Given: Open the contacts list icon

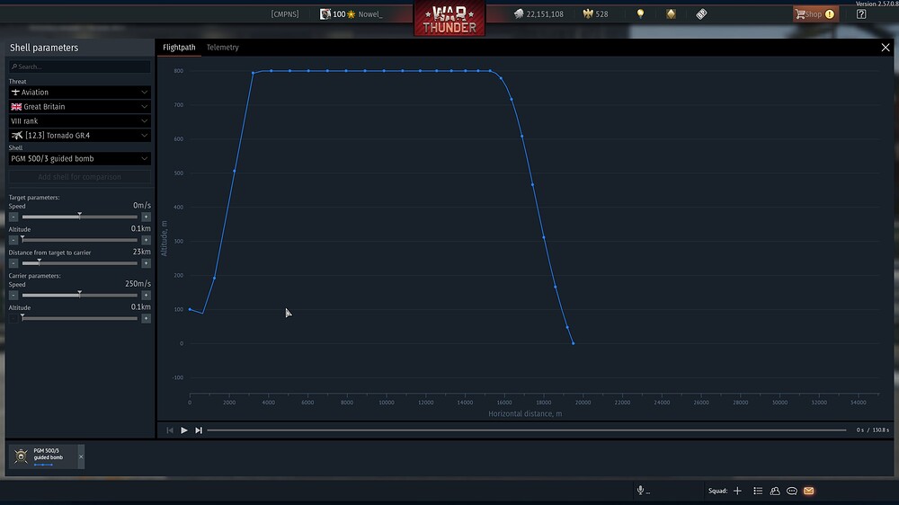Looking at the screenshot, I should pyautogui.click(x=758, y=491).
